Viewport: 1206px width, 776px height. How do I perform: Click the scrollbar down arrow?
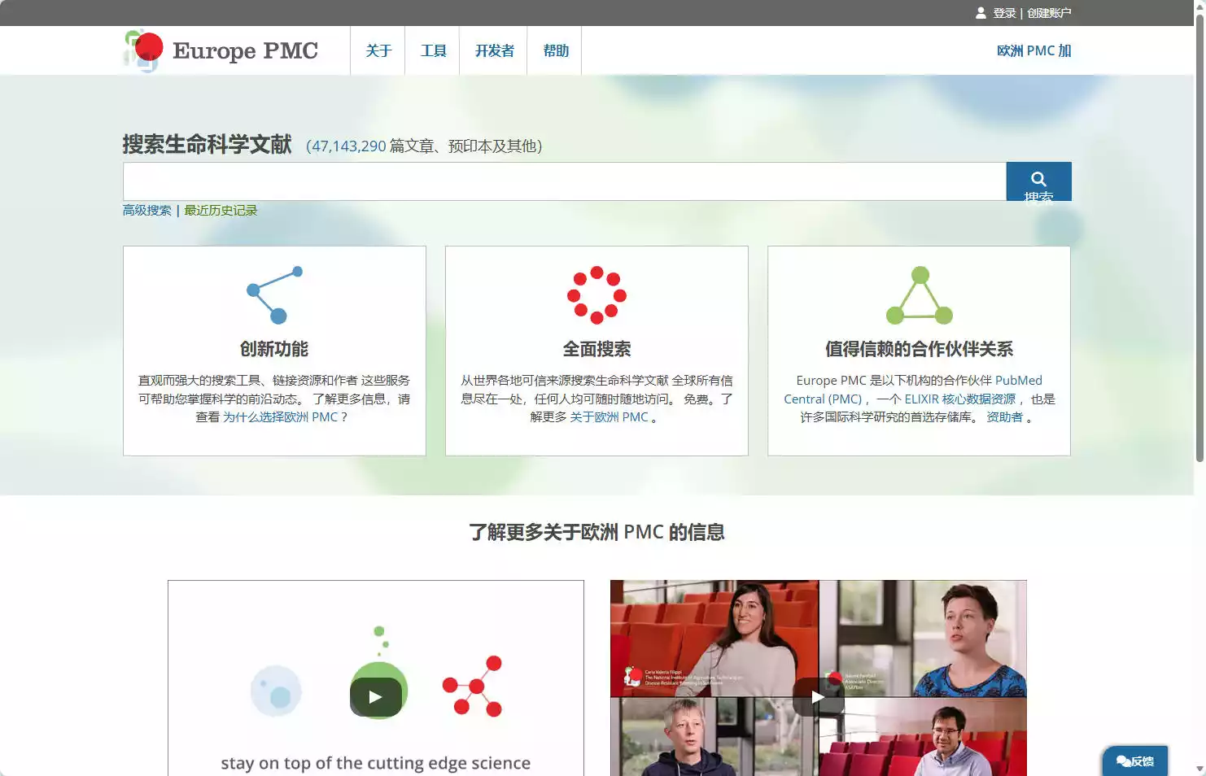[1199, 769]
